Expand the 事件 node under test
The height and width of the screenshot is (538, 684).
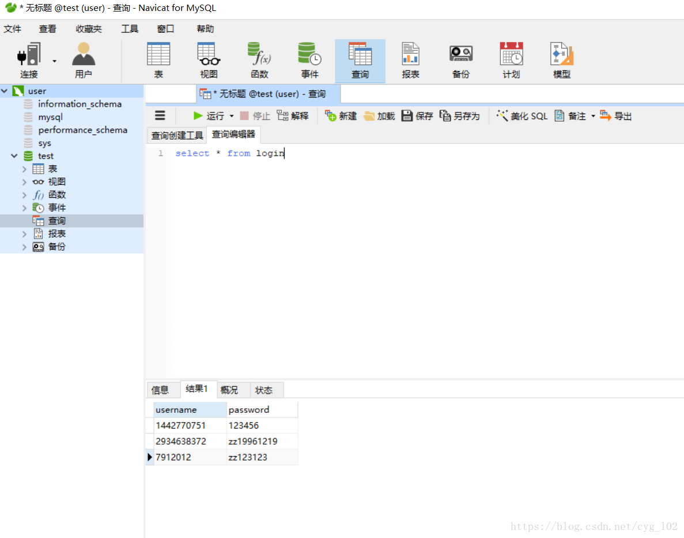pyautogui.click(x=24, y=208)
